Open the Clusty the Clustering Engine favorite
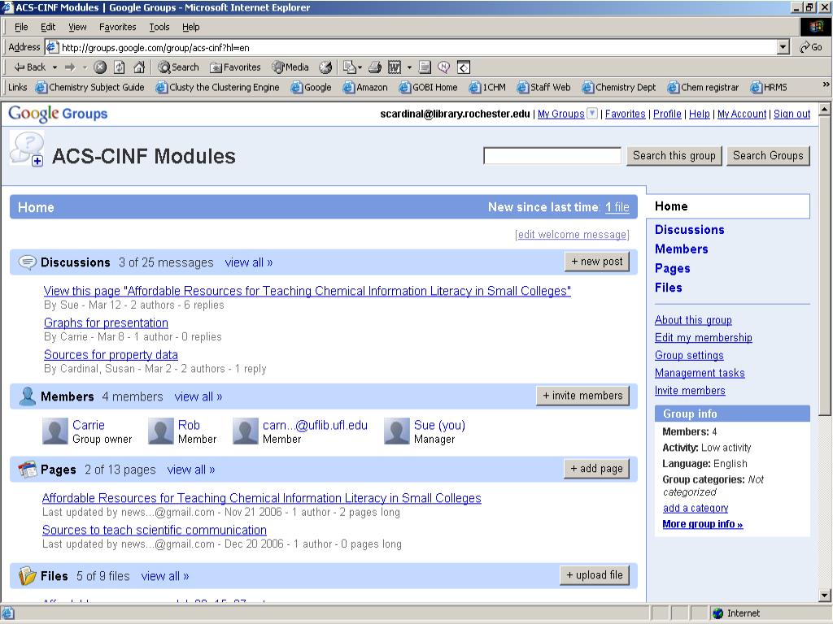Image resolution: width=833 pixels, height=624 pixels. 217,88
